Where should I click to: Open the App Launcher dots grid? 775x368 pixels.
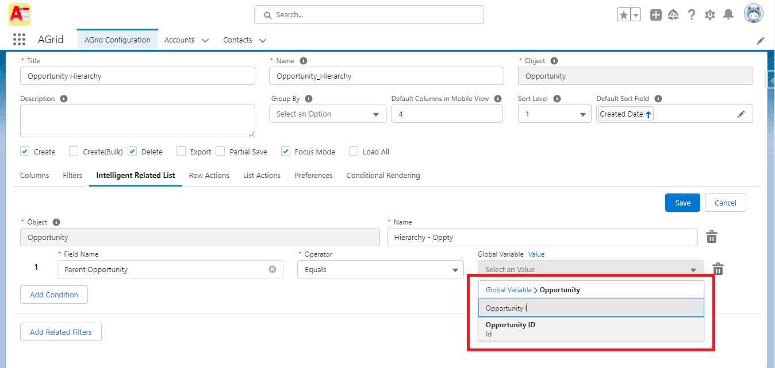(19, 40)
